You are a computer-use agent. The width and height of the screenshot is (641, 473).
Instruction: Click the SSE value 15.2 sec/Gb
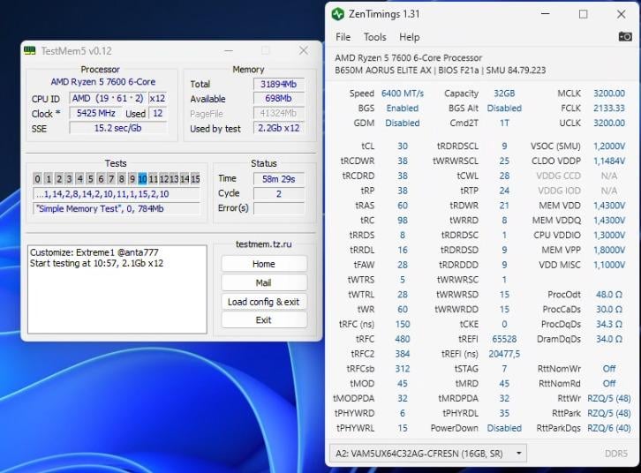[117, 128]
